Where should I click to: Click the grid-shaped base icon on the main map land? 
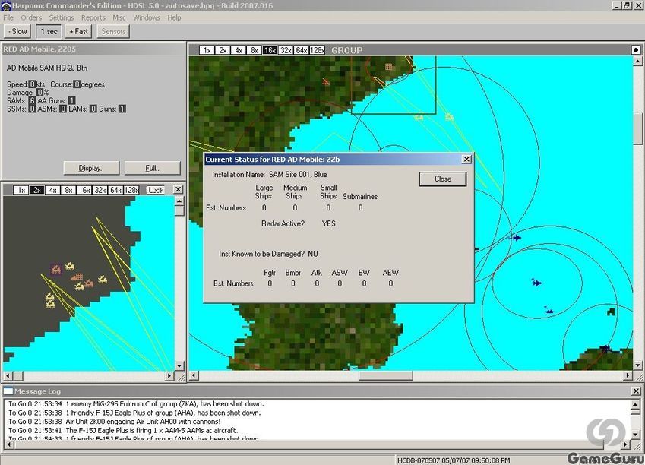pos(389,66)
